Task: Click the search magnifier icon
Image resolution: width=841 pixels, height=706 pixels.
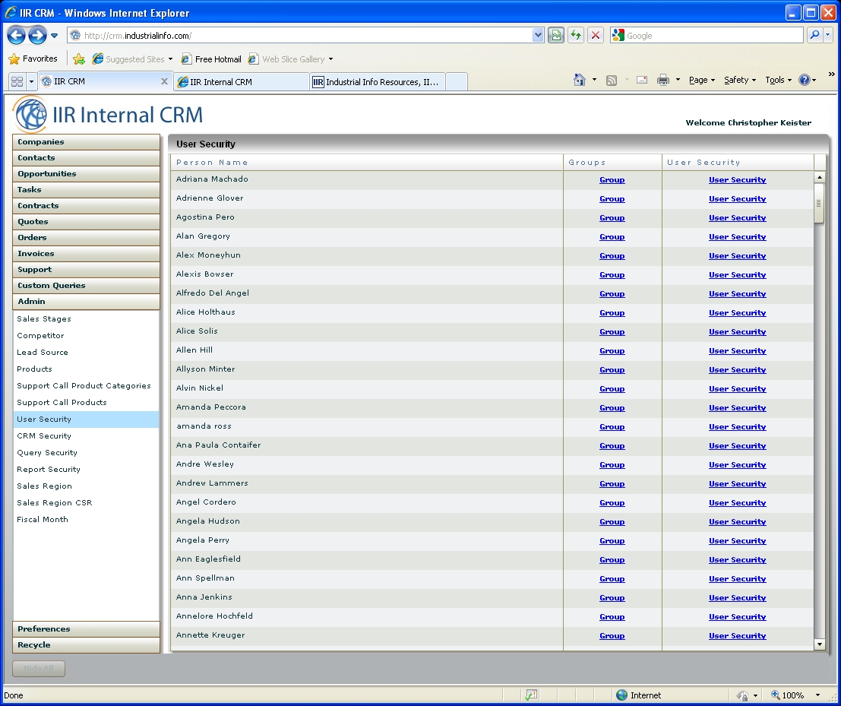Action: (x=814, y=35)
